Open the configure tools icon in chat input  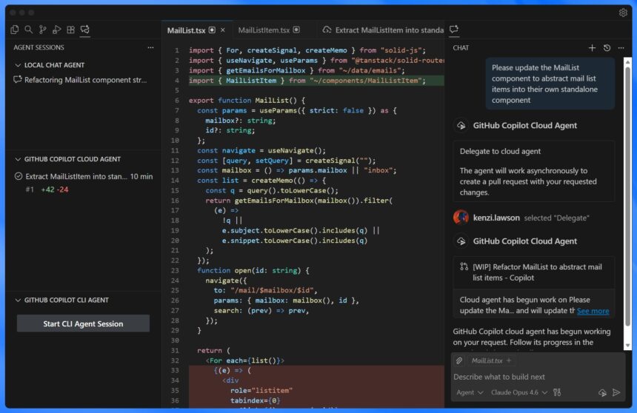(x=557, y=392)
